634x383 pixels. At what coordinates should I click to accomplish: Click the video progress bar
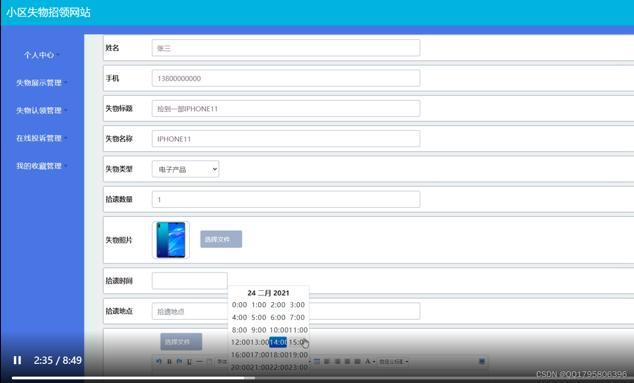coord(317,378)
